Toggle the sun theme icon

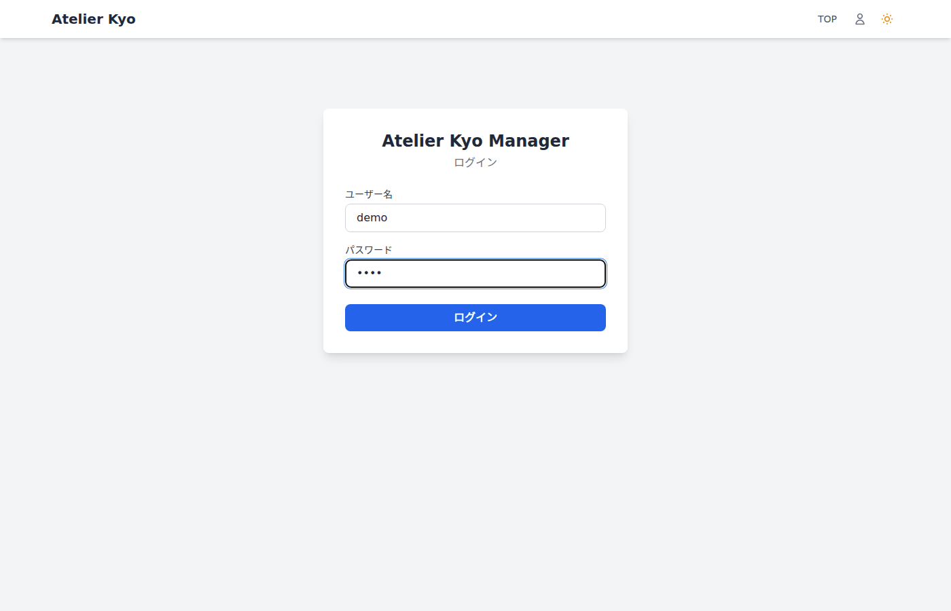[886, 19]
